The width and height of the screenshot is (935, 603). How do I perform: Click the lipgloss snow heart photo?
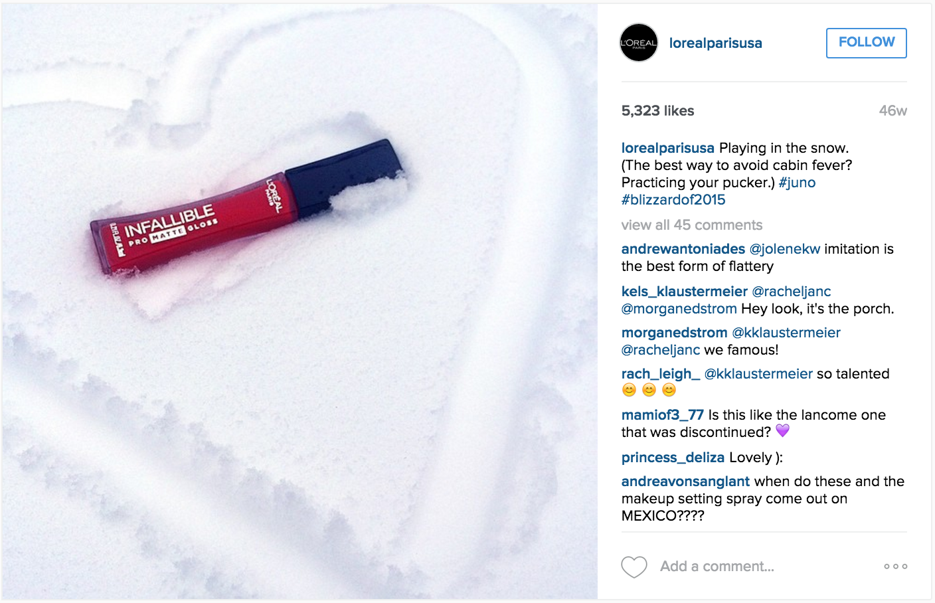(299, 301)
